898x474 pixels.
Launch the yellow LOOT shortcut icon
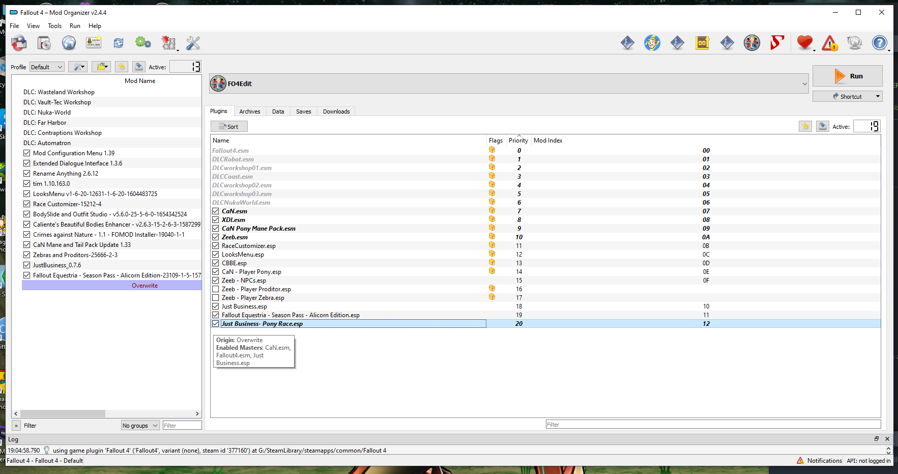click(702, 43)
